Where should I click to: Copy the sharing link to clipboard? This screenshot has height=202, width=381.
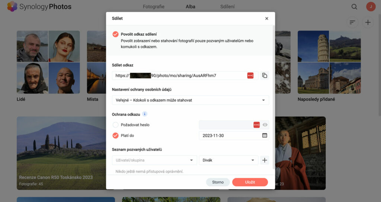click(265, 75)
